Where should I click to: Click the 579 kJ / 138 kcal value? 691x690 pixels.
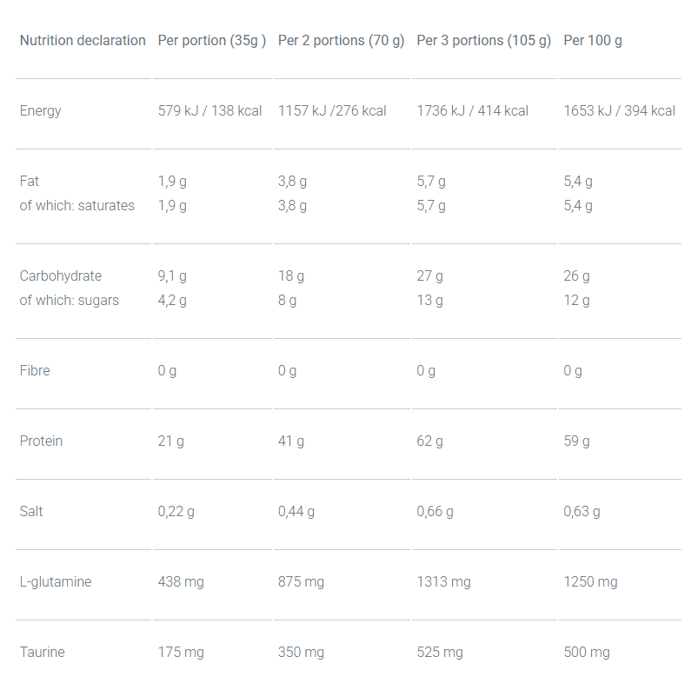209,110
